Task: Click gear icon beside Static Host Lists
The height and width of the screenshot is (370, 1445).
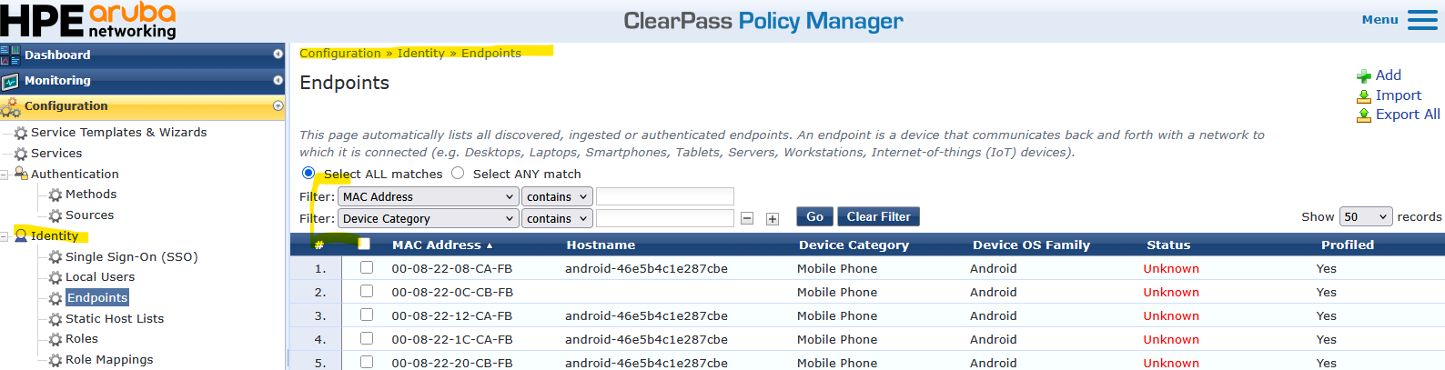Action: coord(56,319)
